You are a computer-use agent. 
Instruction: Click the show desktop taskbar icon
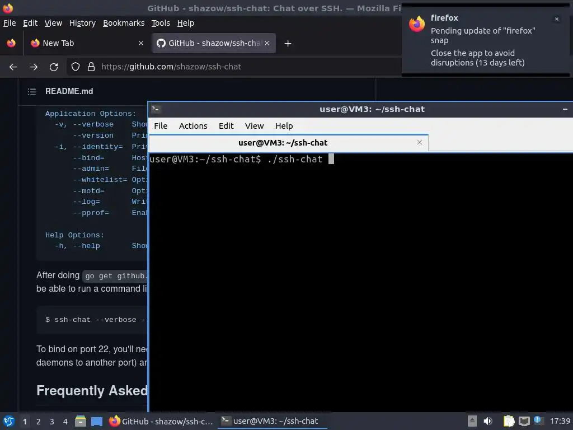point(96,421)
